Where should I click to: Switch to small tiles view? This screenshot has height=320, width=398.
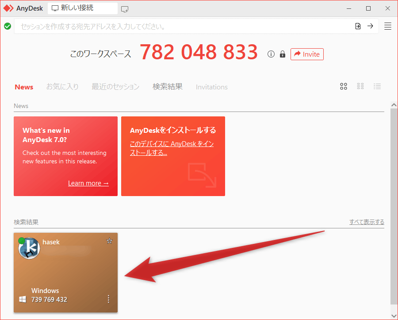click(x=360, y=86)
